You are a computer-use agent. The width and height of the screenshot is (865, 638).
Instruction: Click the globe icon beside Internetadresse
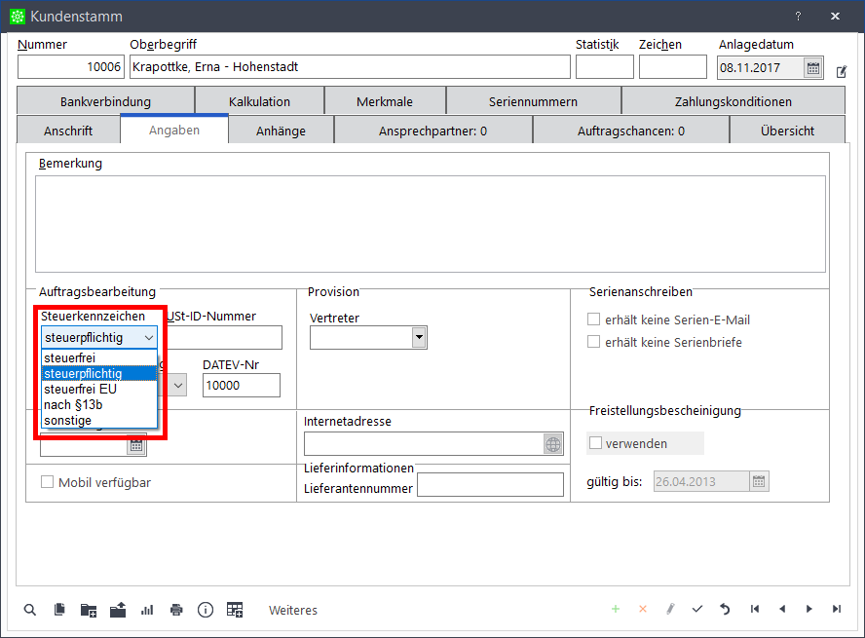tap(553, 444)
